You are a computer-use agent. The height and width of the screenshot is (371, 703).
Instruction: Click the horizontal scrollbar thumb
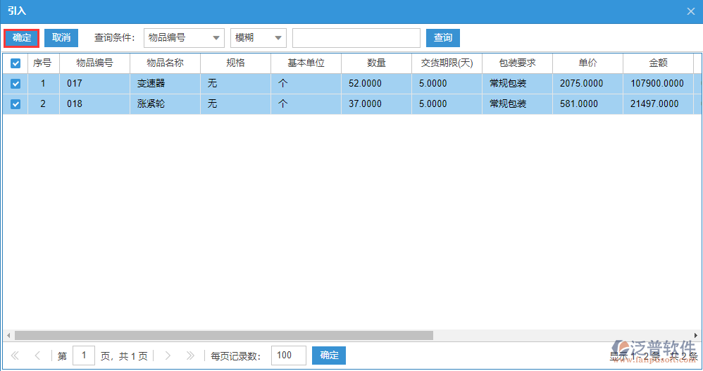pos(224,336)
